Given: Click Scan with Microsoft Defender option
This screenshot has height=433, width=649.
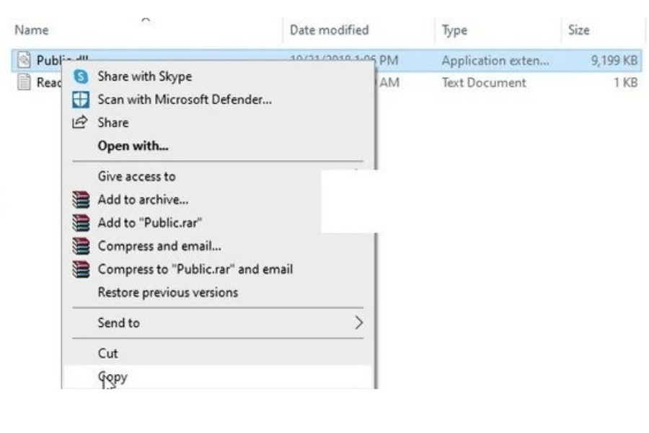Looking at the screenshot, I should click(x=185, y=100).
